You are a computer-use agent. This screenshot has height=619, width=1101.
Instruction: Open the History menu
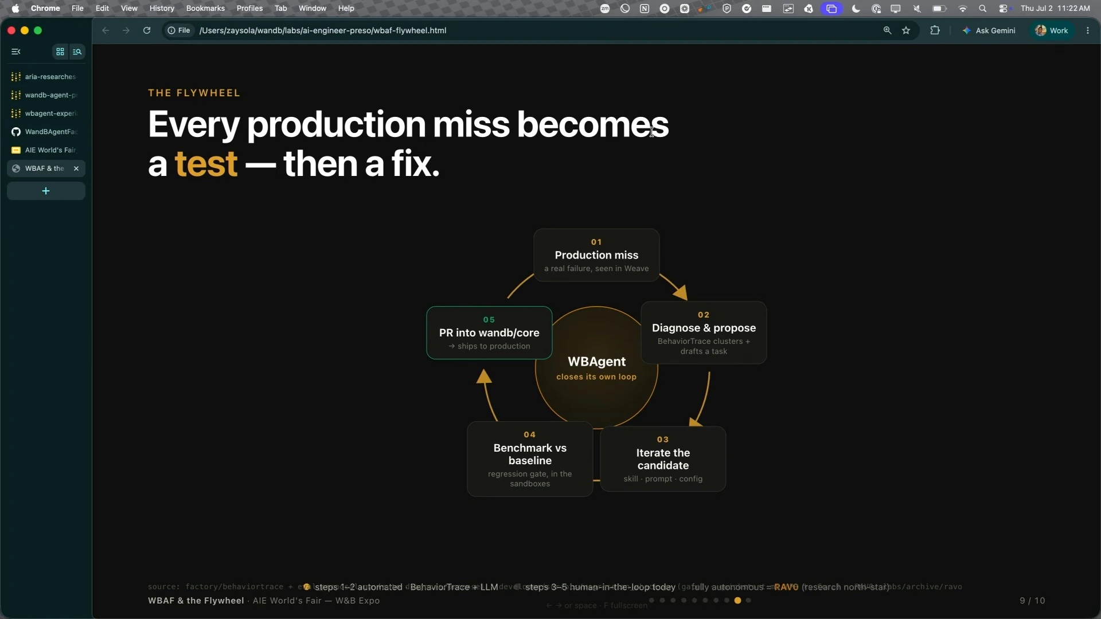pos(162,8)
